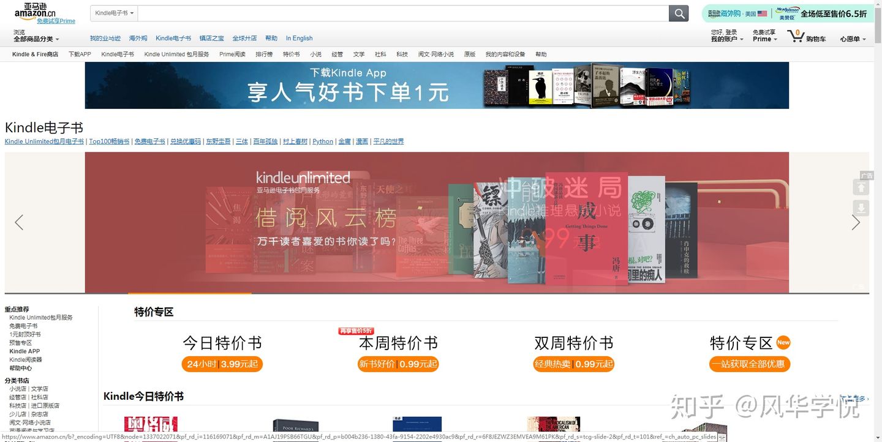This screenshot has height=442, width=882.
Task: Open 杂志店 in the sidebar categories
Action: [40, 414]
